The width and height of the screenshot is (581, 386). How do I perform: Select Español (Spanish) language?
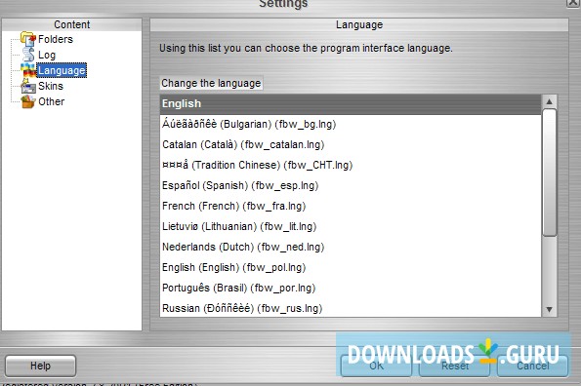pos(351,185)
